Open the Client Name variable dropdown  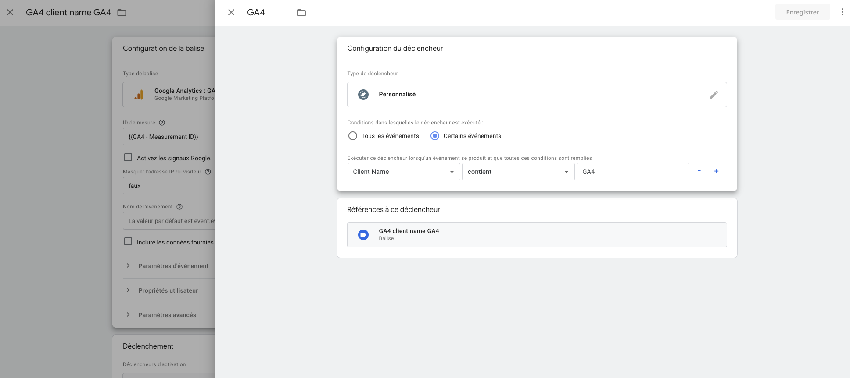[403, 172]
